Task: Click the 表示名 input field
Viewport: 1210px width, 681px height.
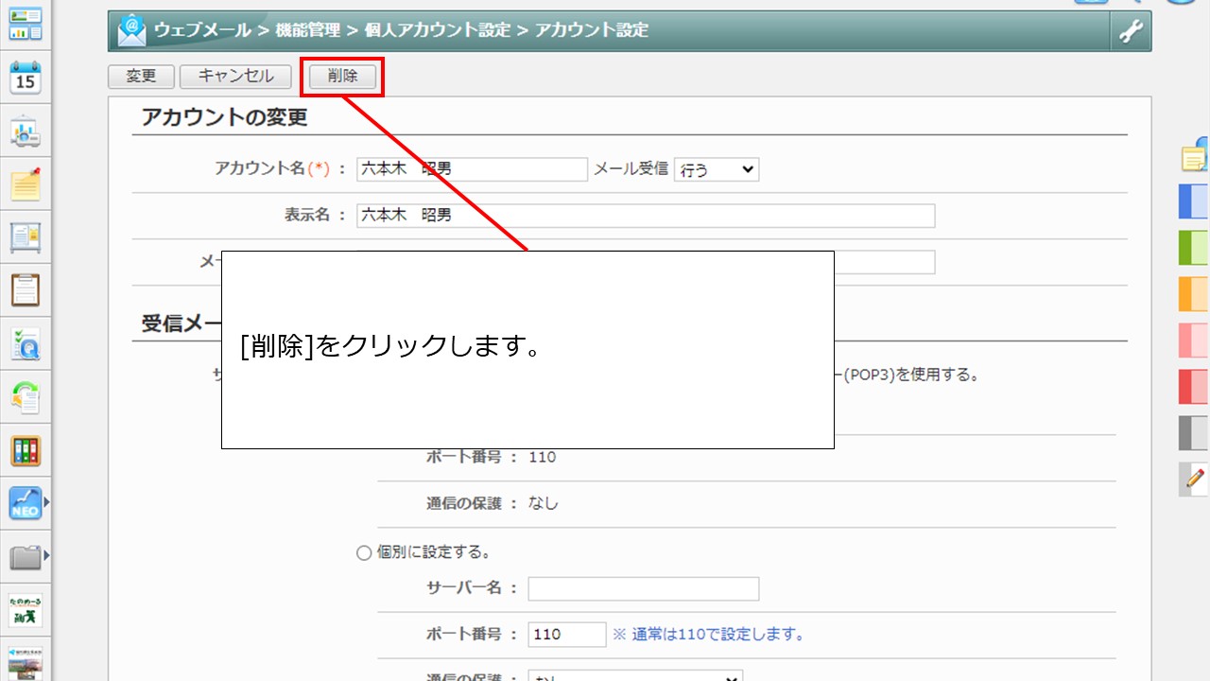Action: (x=646, y=216)
